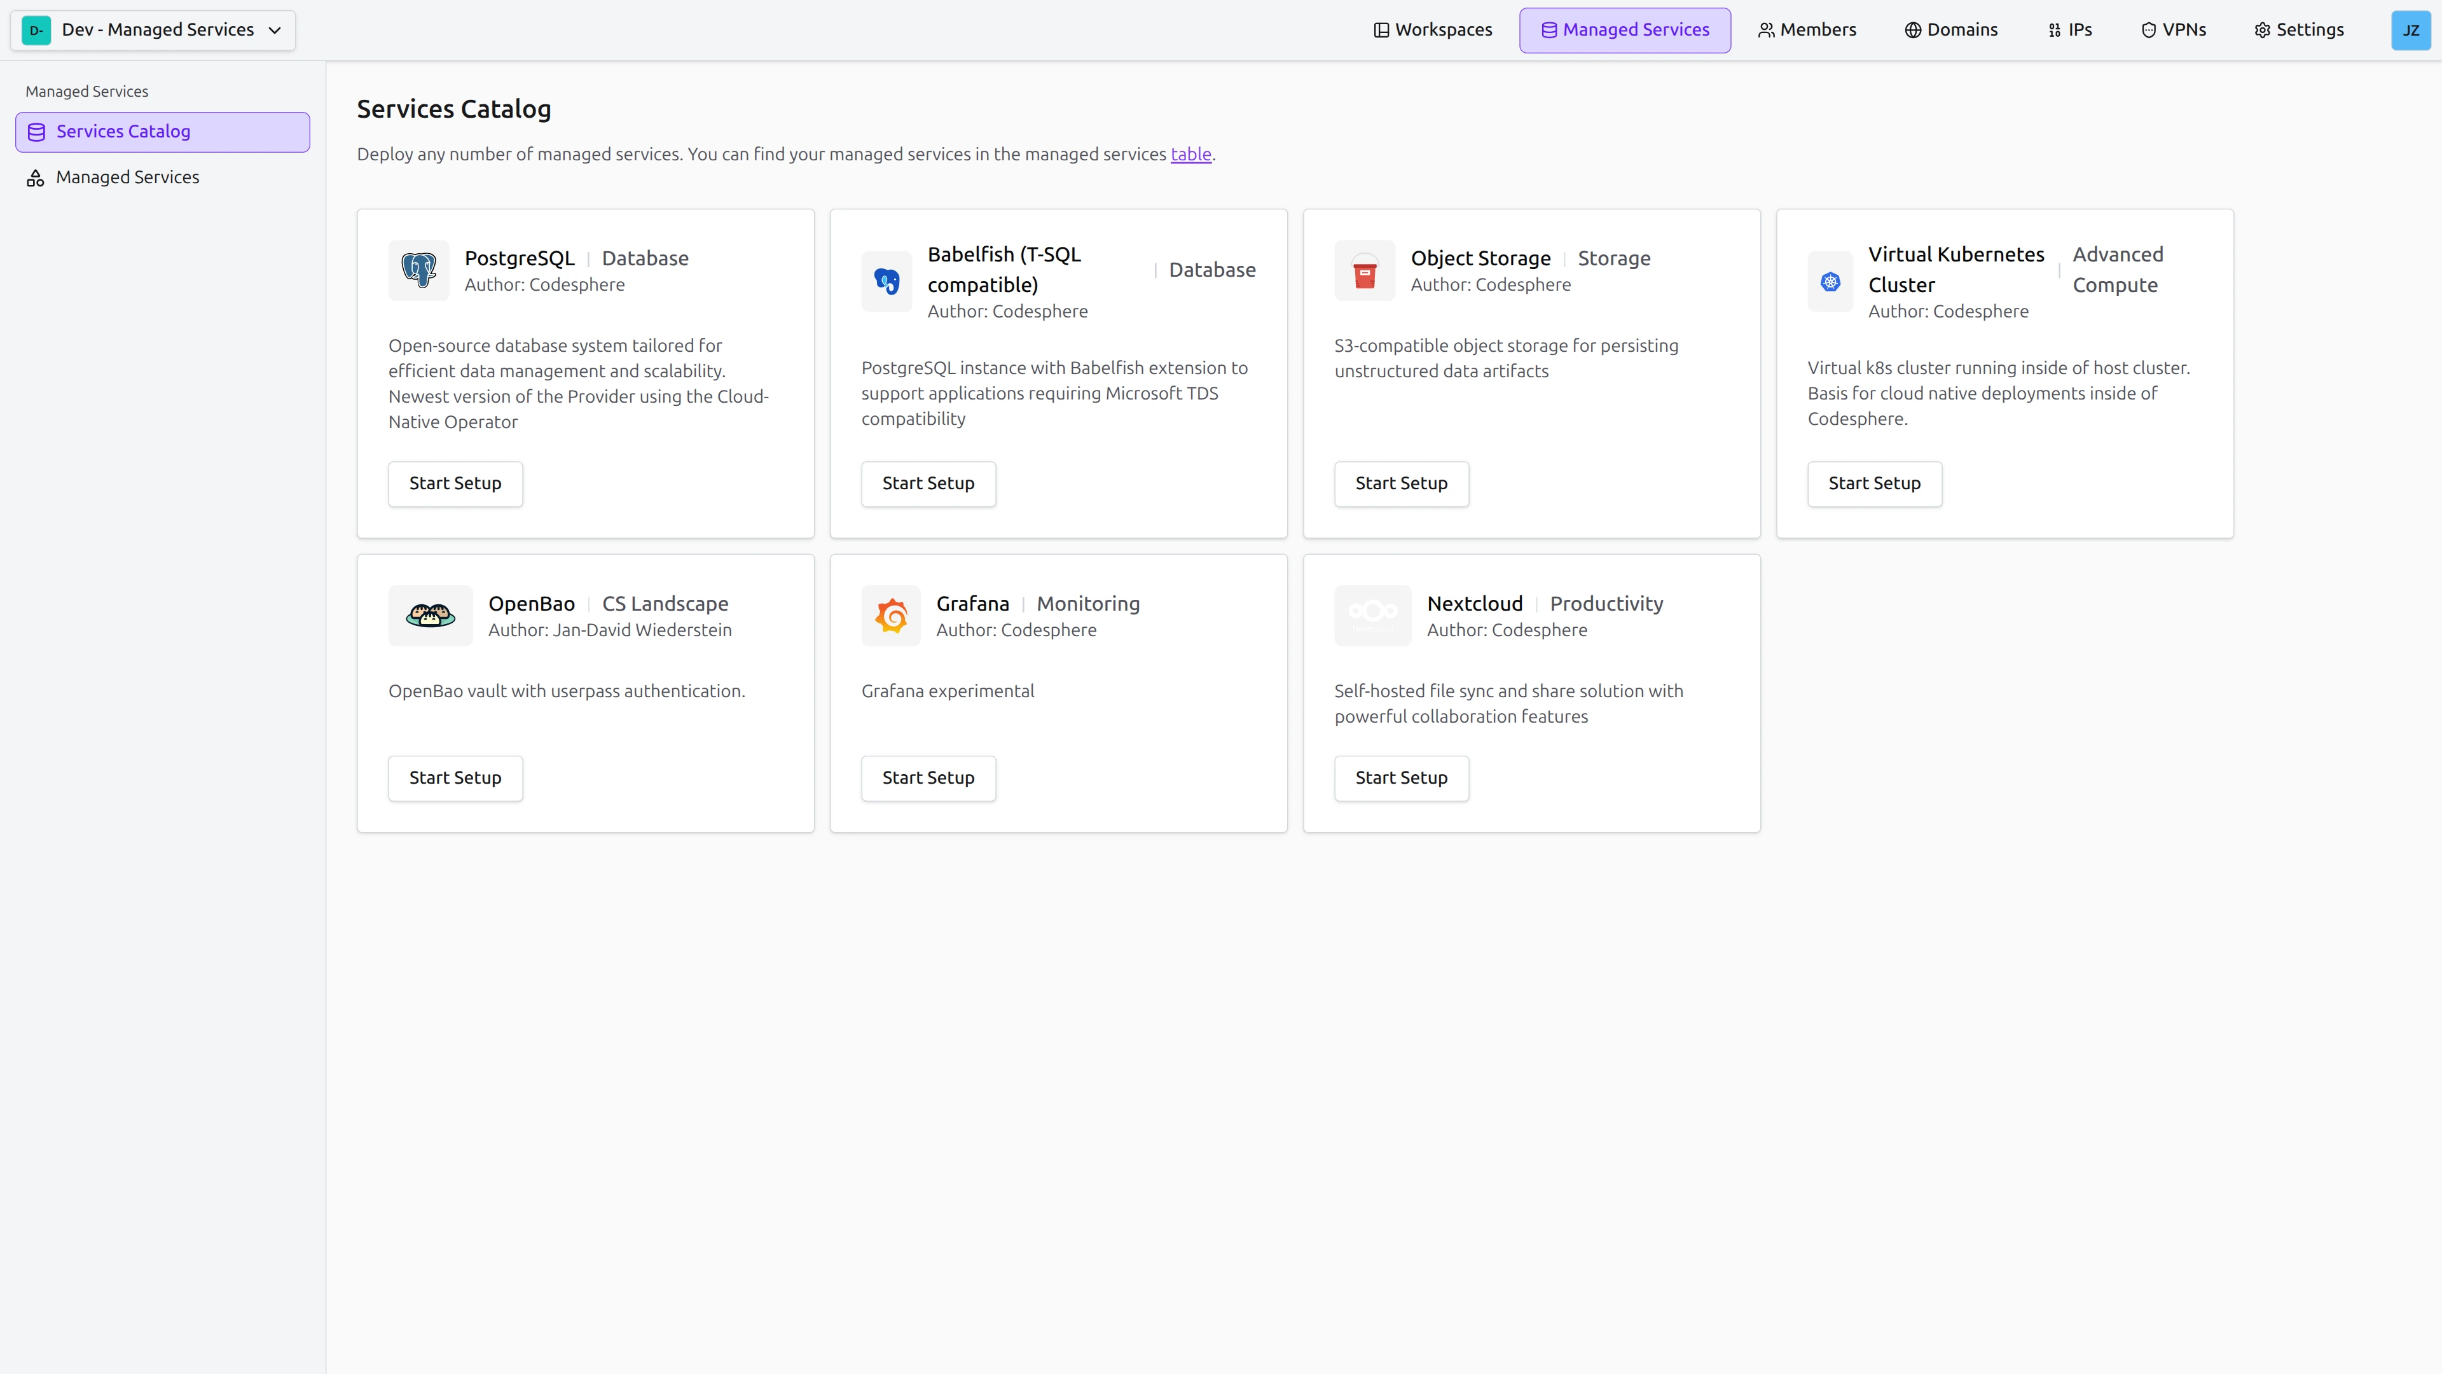Click the Babelfish database icon
The height and width of the screenshot is (1374, 2442).
point(887,282)
